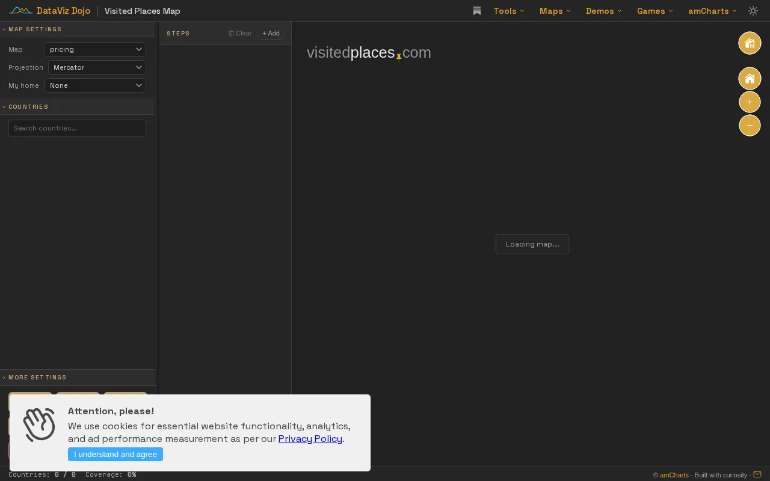Image resolution: width=770 pixels, height=481 pixels.
Task: Click the DataViz Dojo logo
Action: [20, 11]
